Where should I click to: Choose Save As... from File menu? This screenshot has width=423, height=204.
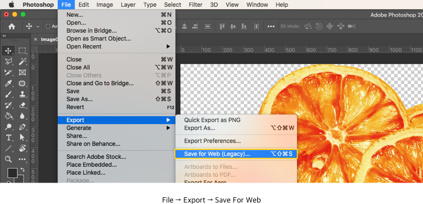click(x=117, y=99)
